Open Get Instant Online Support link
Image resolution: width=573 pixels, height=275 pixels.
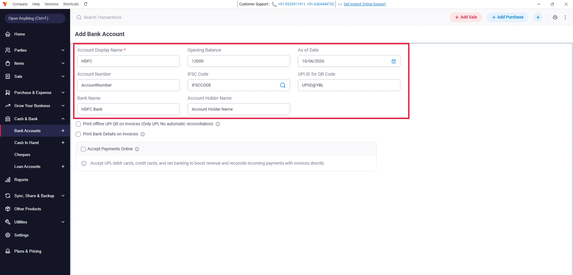point(365,4)
